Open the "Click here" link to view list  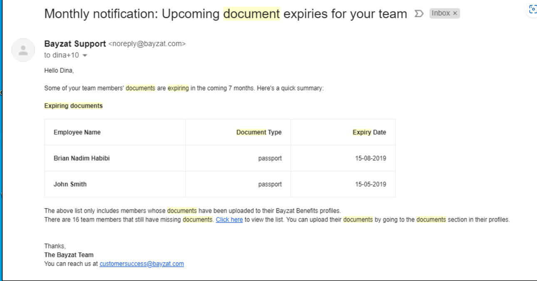click(x=229, y=219)
